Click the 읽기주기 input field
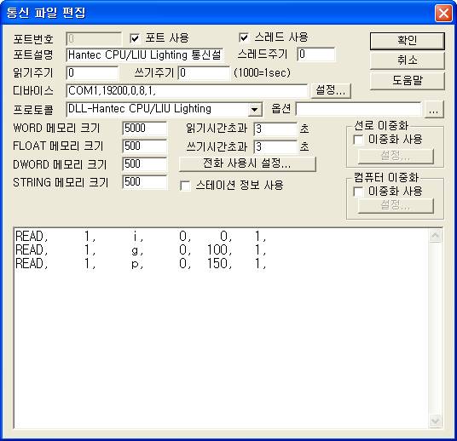This screenshot has height=441, width=457. (92, 73)
